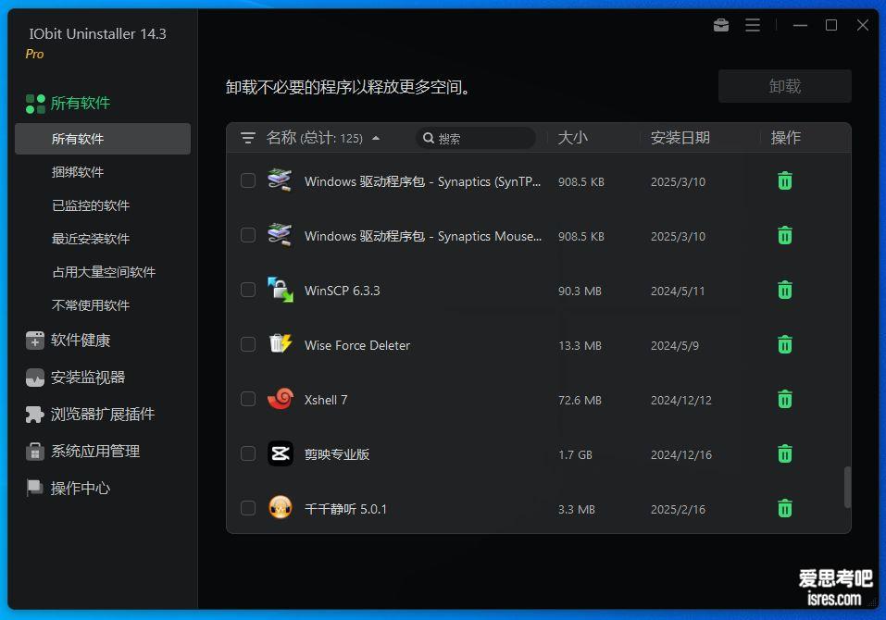The height and width of the screenshot is (620, 886).
Task: Click the Synaptics (SynTP...) driver package icon
Action: click(x=281, y=180)
